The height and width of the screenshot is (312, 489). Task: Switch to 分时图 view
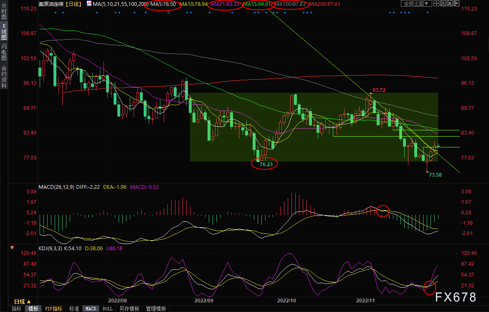pyautogui.click(x=4, y=12)
